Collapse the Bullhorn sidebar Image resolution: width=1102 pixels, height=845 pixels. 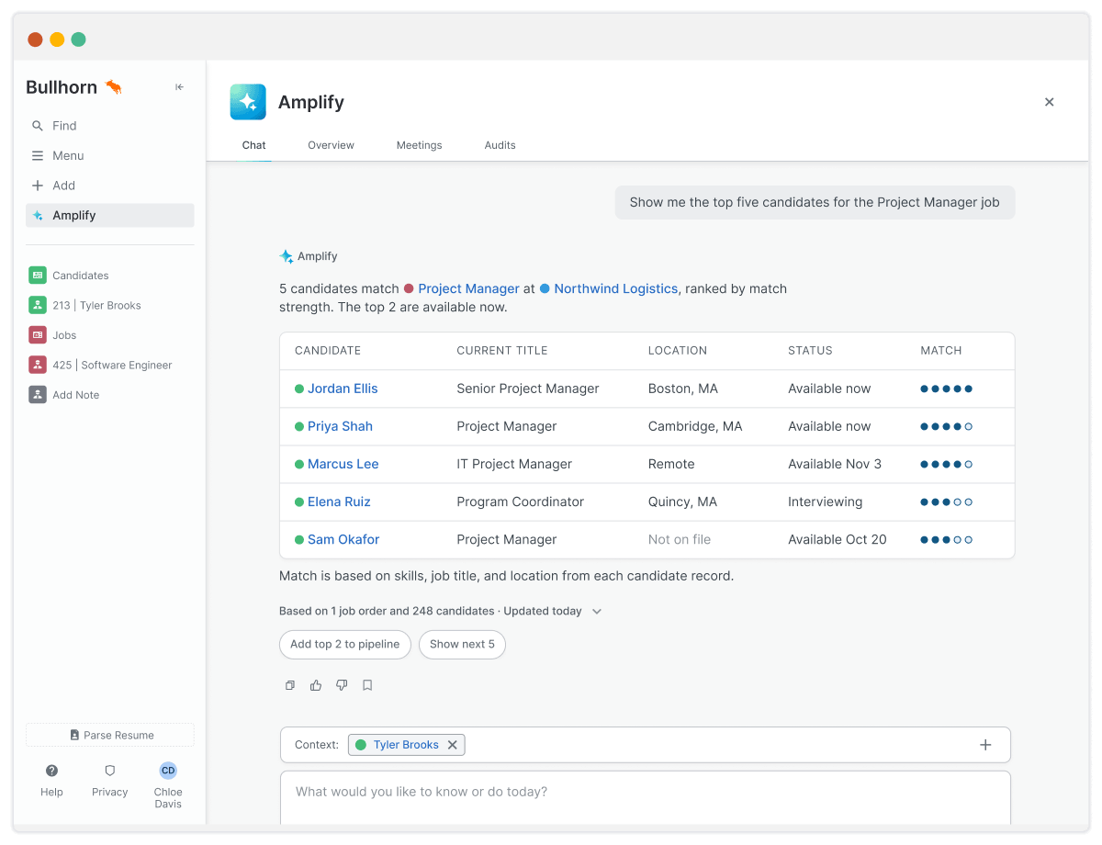click(179, 87)
